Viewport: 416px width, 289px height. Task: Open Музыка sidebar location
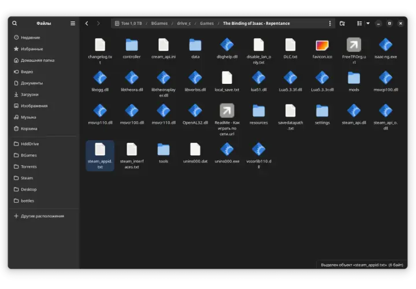pos(44,117)
